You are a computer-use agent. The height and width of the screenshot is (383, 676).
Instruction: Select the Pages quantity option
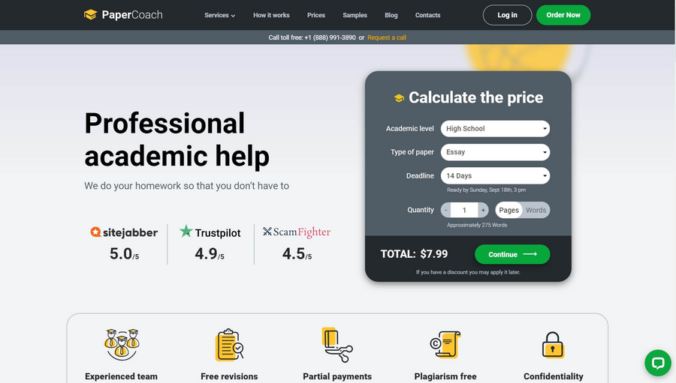(x=509, y=210)
